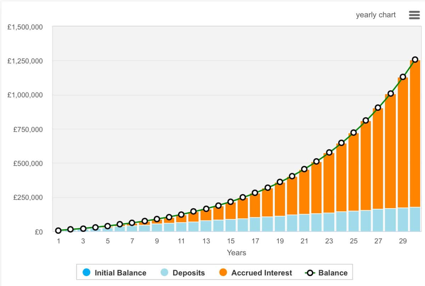Click the year 30 orange interest bar
The width and height of the screenshot is (425, 286).
[x=415, y=135]
